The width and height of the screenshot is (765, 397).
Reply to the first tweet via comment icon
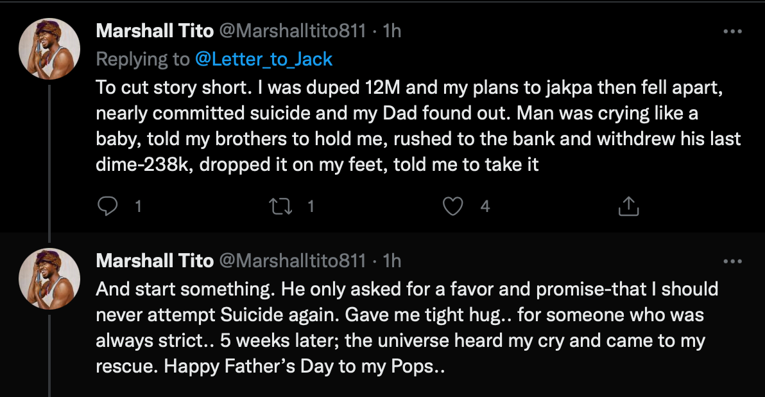click(107, 206)
